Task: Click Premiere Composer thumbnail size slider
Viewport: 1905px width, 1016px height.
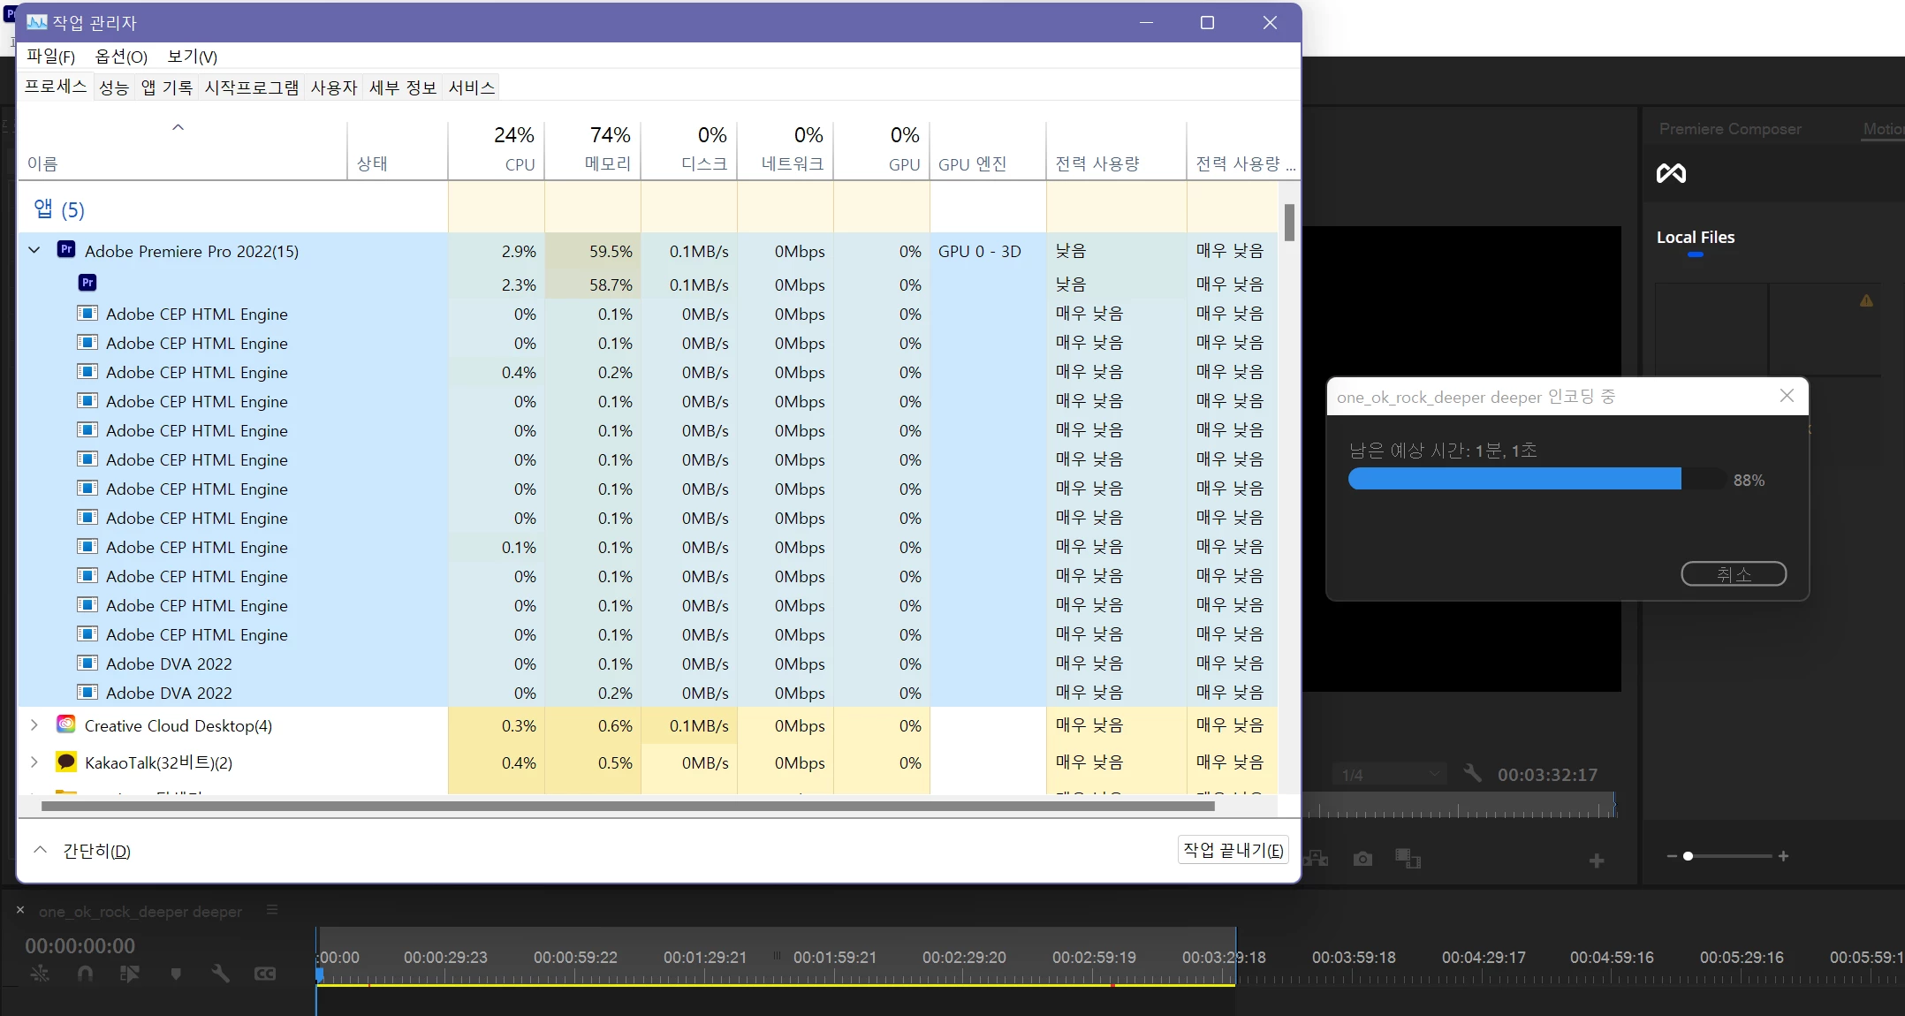Action: coord(1688,856)
